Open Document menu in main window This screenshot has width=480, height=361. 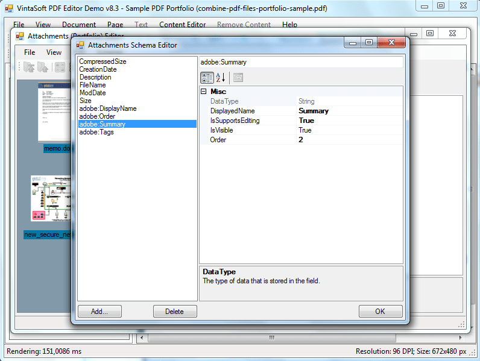[79, 25]
